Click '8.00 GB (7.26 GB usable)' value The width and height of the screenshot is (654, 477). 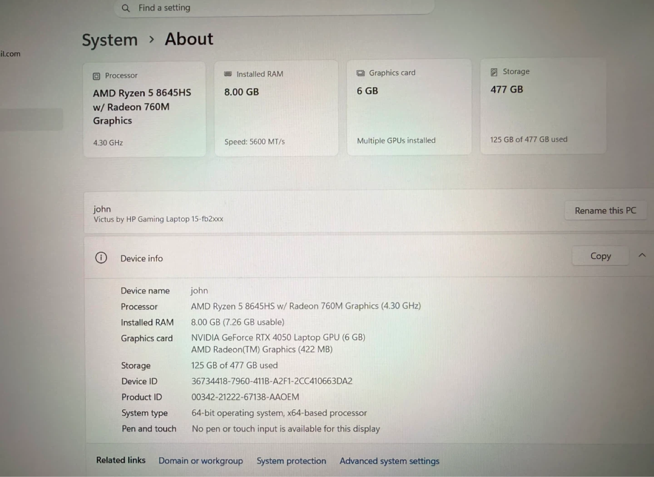[x=238, y=322]
